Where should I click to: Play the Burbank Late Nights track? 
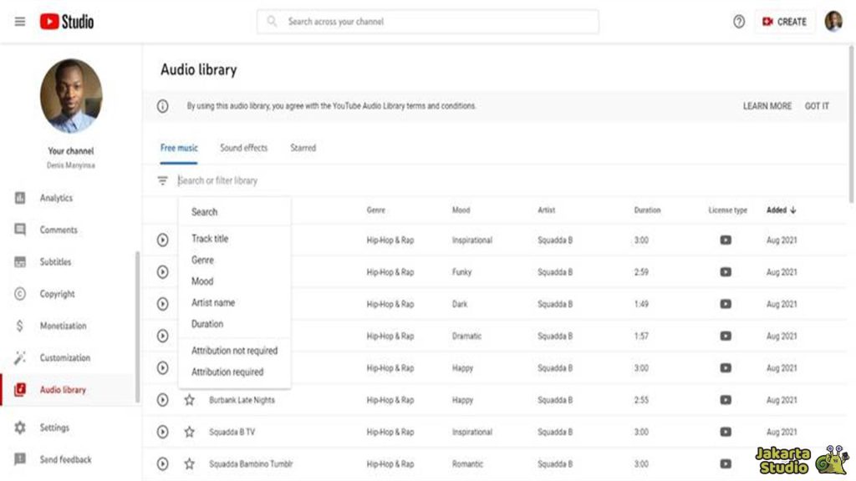(x=162, y=400)
